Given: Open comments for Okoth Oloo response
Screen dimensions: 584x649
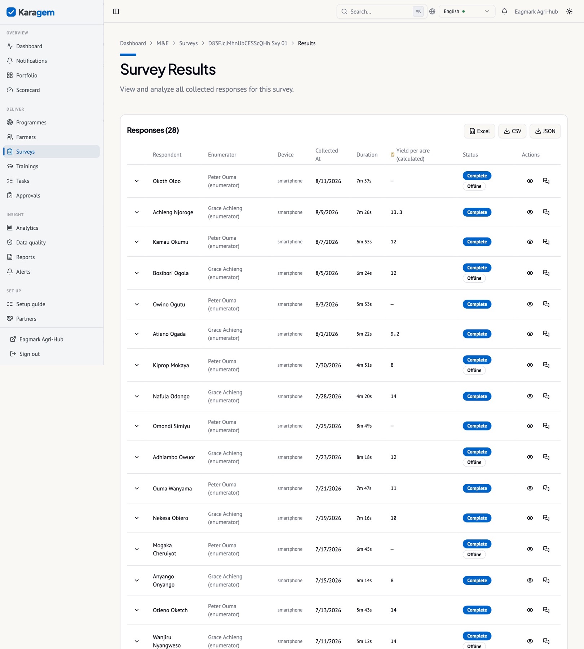Looking at the screenshot, I should pyautogui.click(x=546, y=181).
